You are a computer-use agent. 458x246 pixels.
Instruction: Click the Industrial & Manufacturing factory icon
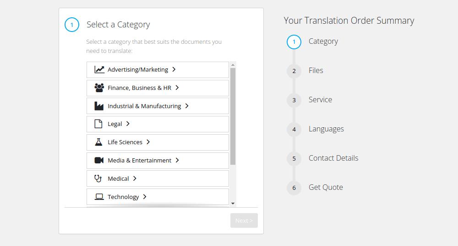99,106
